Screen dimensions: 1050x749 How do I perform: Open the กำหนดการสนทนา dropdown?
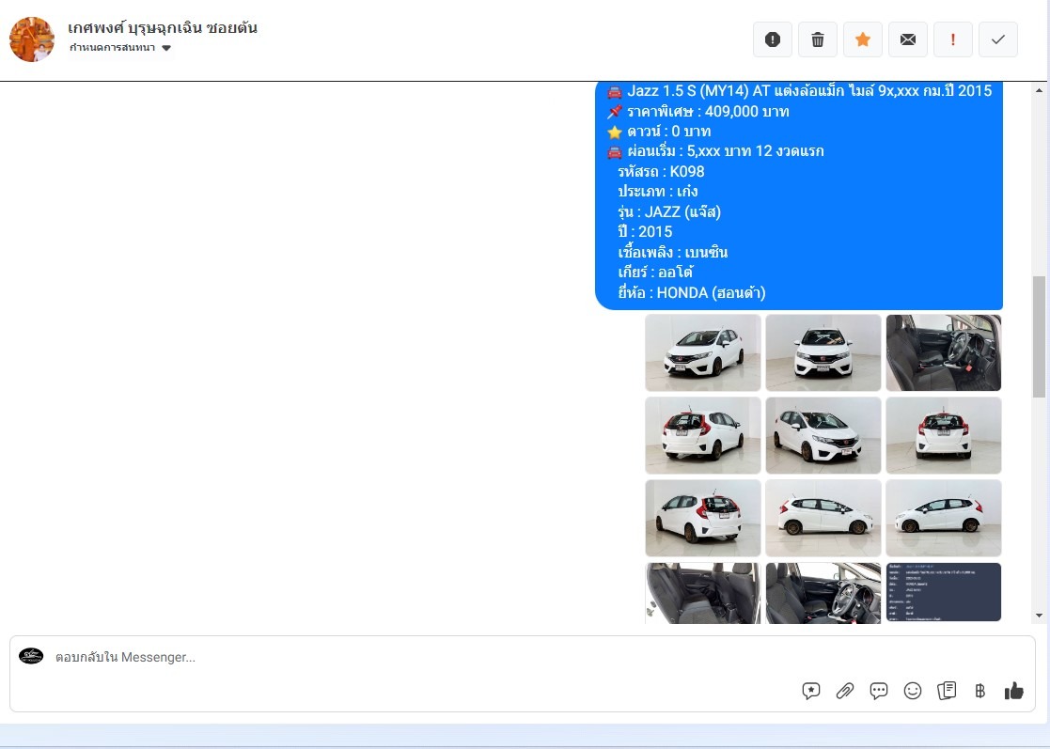coord(120,48)
